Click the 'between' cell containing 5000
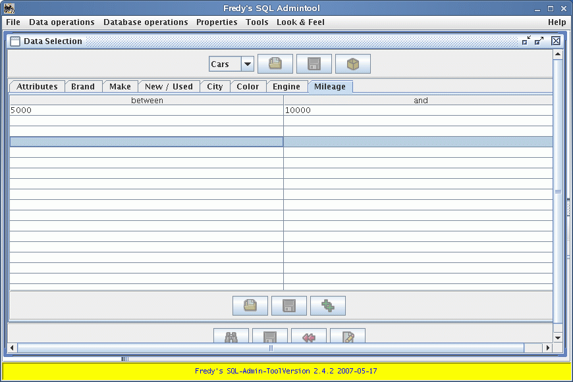Image resolution: width=573 pixels, height=382 pixels. pos(146,110)
